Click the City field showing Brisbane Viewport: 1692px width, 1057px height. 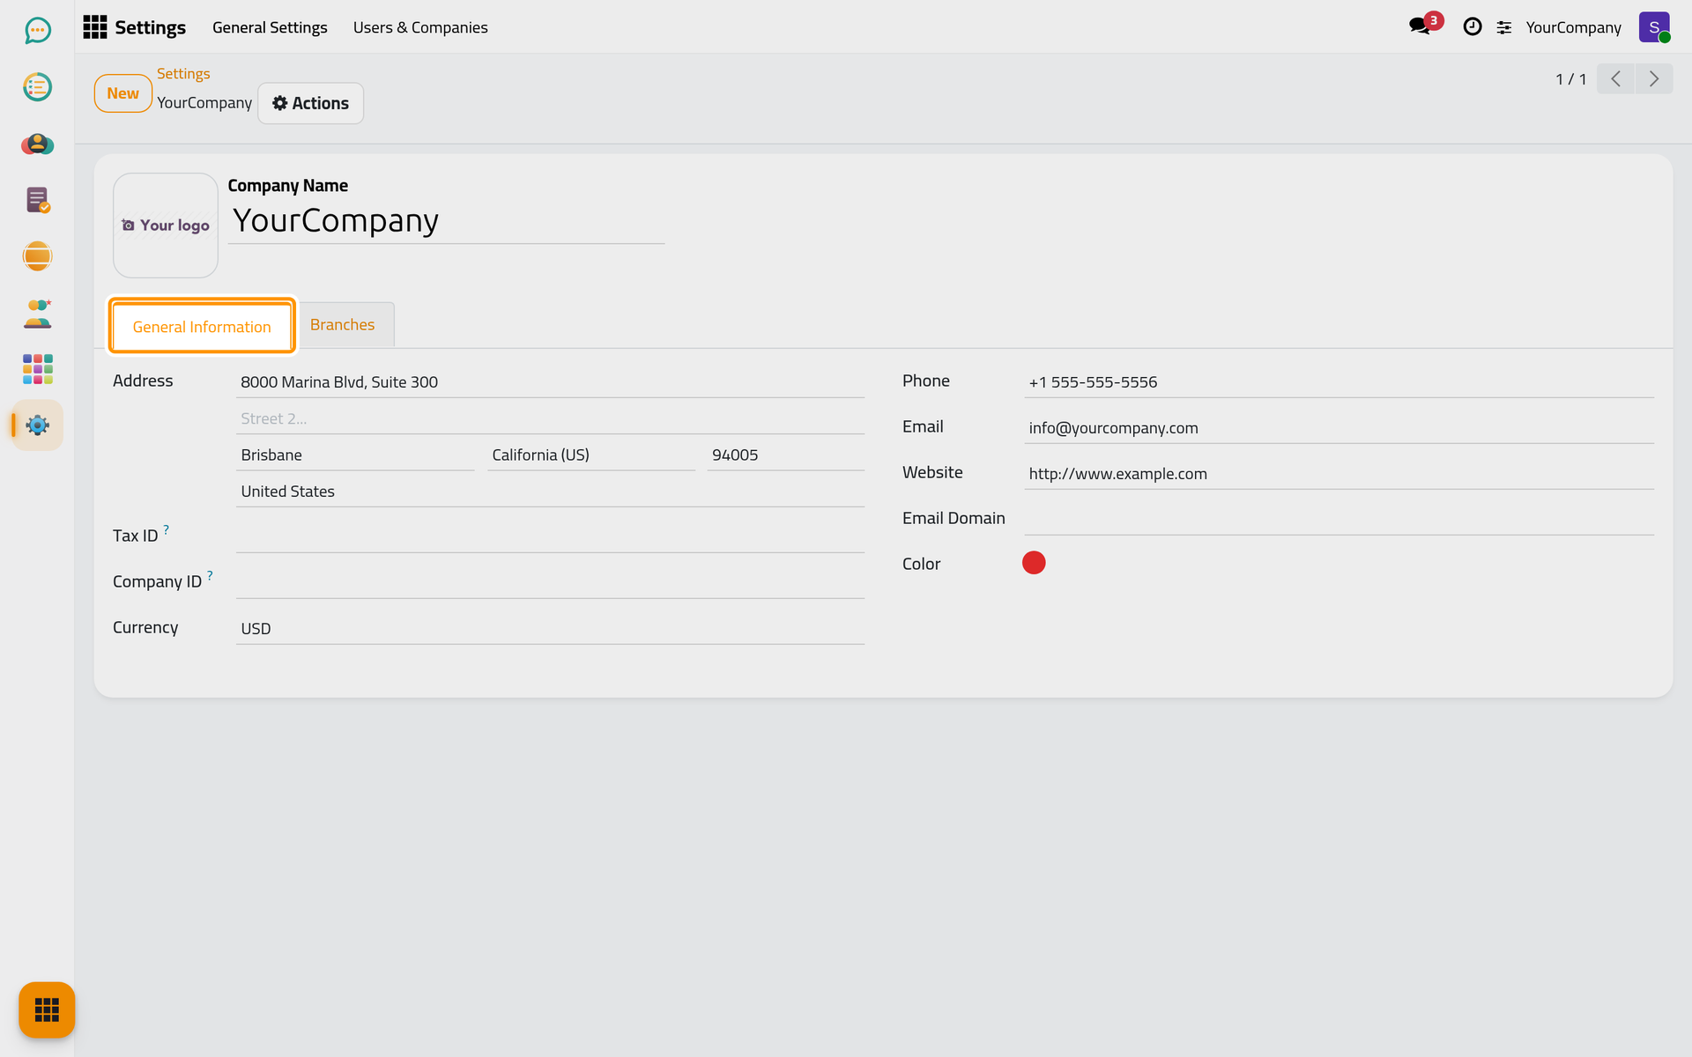click(x=355, y=455)
